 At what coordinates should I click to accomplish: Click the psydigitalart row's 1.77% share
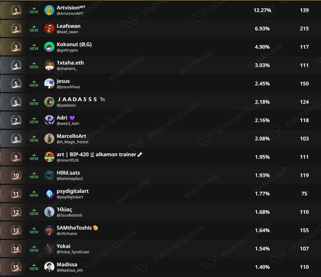click(x=262, y=194)
